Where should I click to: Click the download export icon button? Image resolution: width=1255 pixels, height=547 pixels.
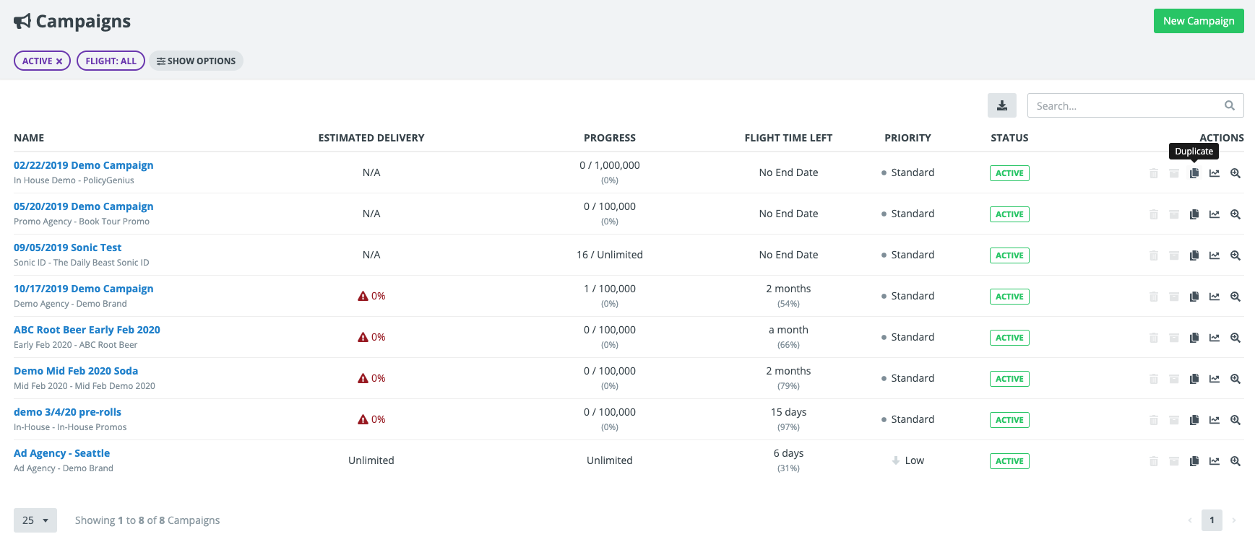[x=1001, y=105]
